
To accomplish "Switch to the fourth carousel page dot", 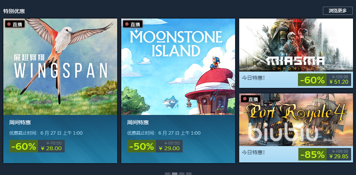I will click(189, 174).
